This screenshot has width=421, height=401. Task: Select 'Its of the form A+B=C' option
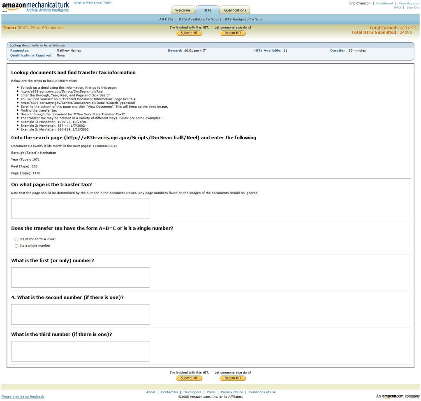[16, 239]
